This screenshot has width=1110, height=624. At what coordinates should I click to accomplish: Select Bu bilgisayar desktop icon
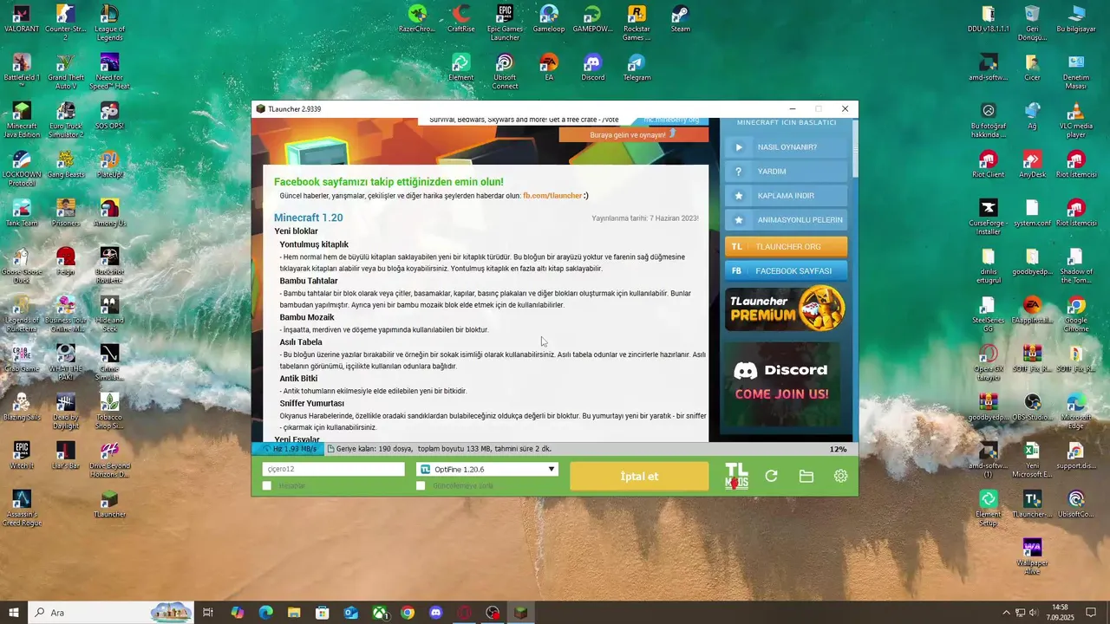[1076, 19]
